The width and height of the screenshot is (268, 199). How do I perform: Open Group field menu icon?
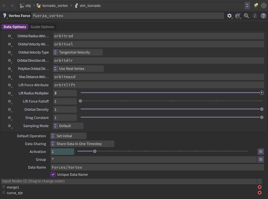point(261,159)
